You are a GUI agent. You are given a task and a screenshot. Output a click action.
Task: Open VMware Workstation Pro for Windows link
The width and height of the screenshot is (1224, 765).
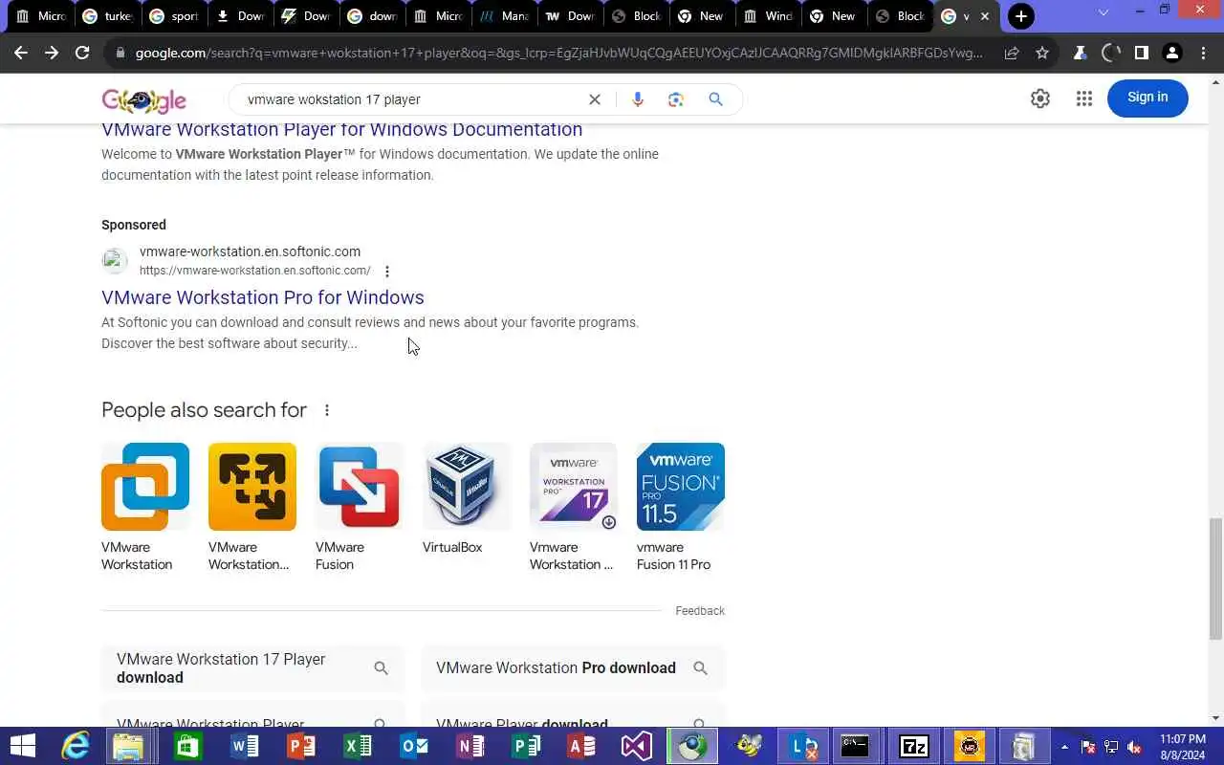point(263,297)
